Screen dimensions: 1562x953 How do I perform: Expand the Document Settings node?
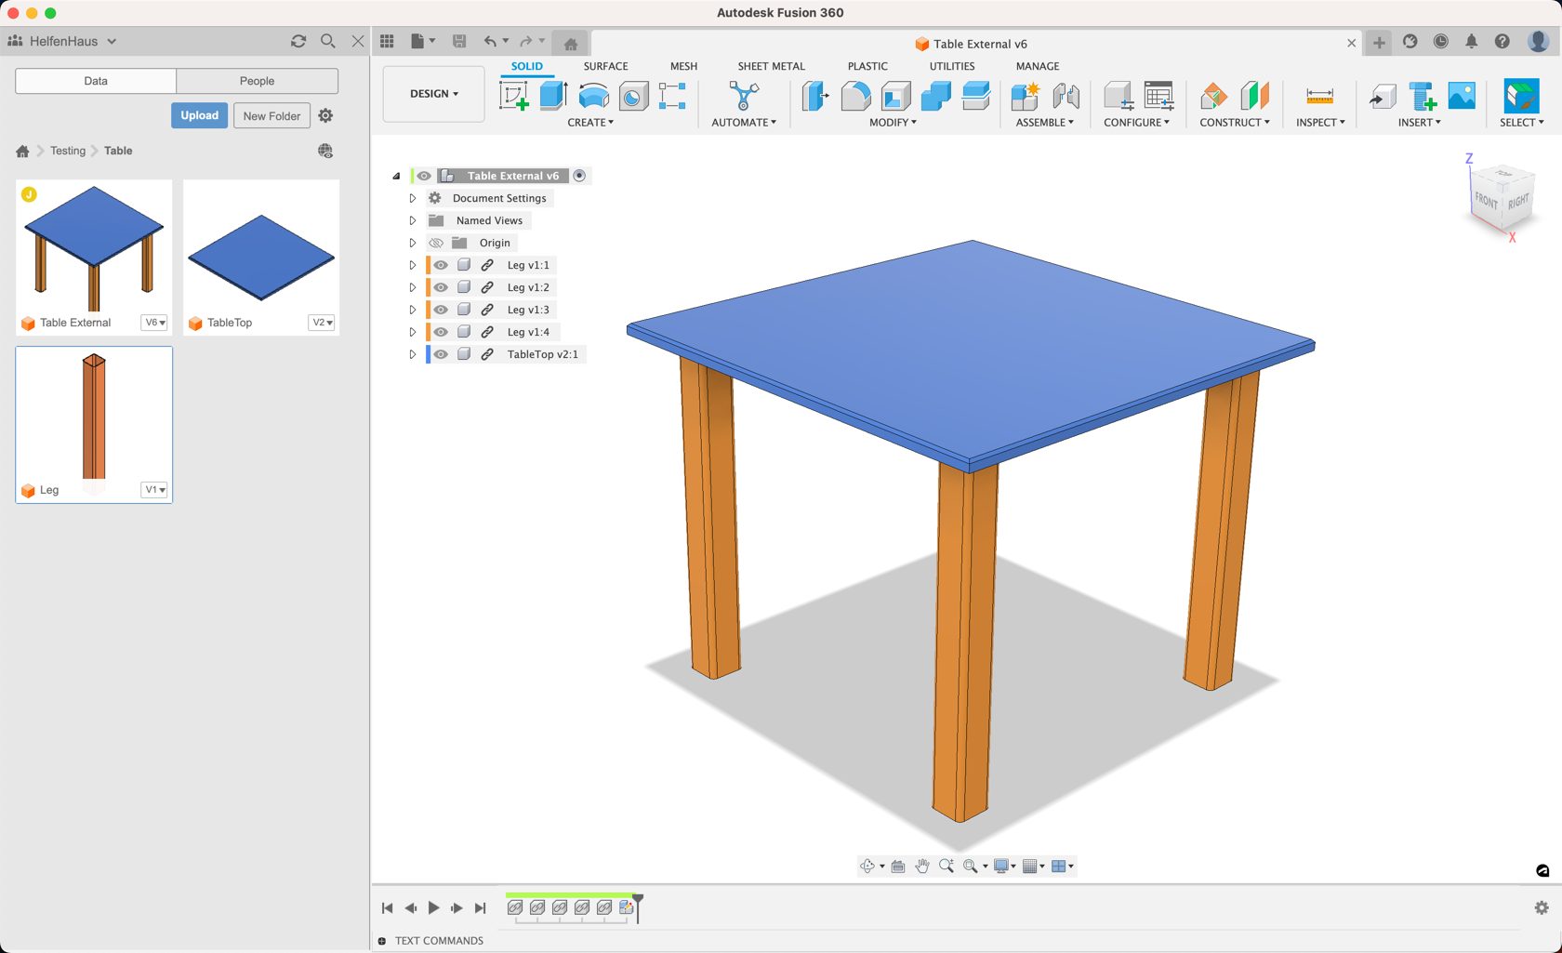click(413, 198)
